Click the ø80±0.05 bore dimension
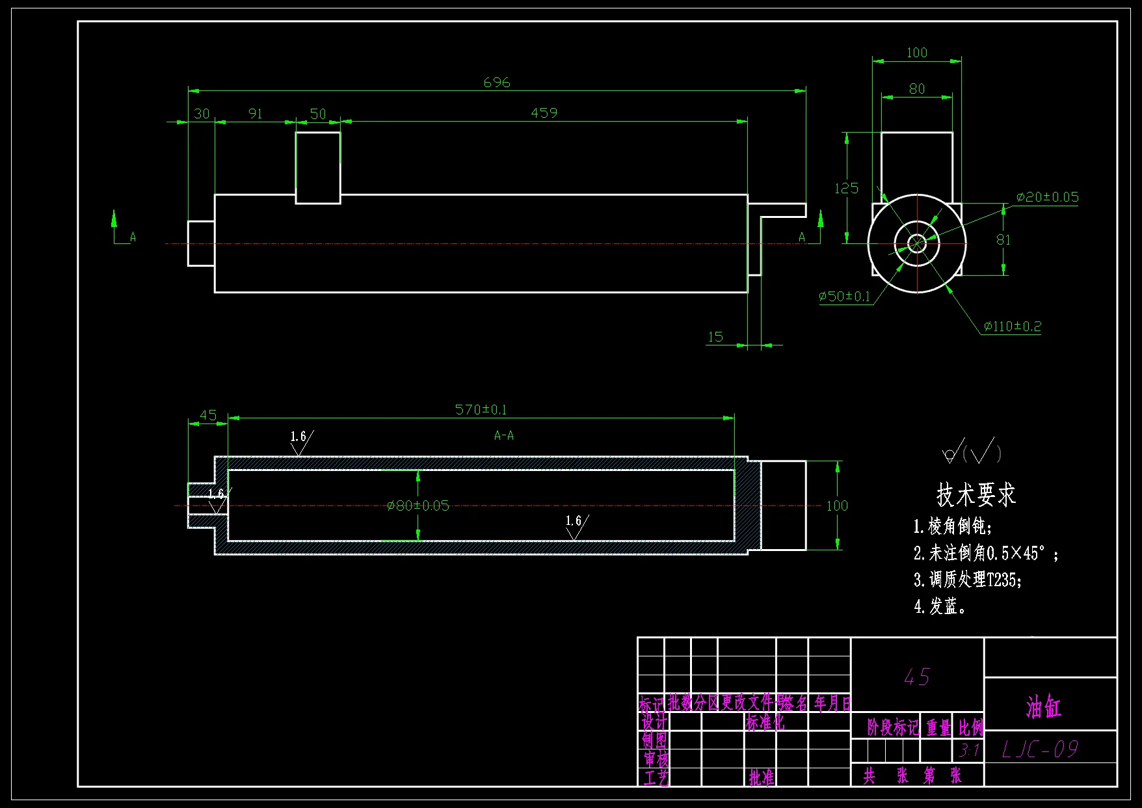1142x808 pixels. pos(418,506)
